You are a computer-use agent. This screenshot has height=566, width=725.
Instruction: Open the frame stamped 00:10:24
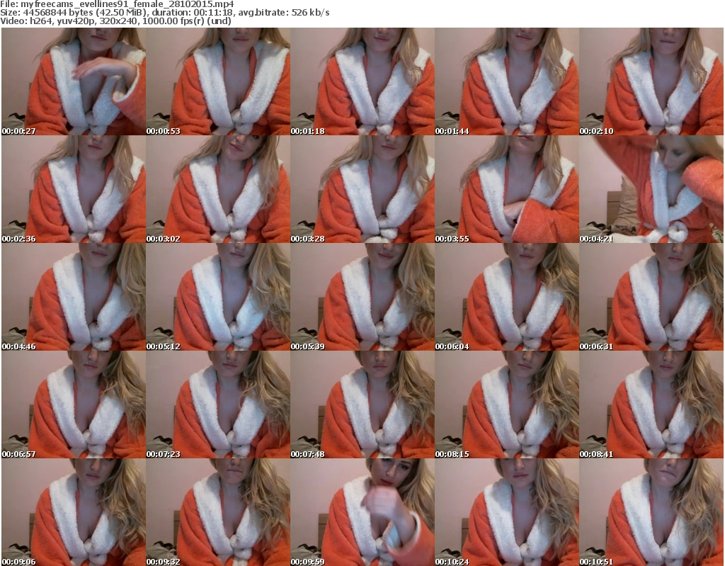507,512
